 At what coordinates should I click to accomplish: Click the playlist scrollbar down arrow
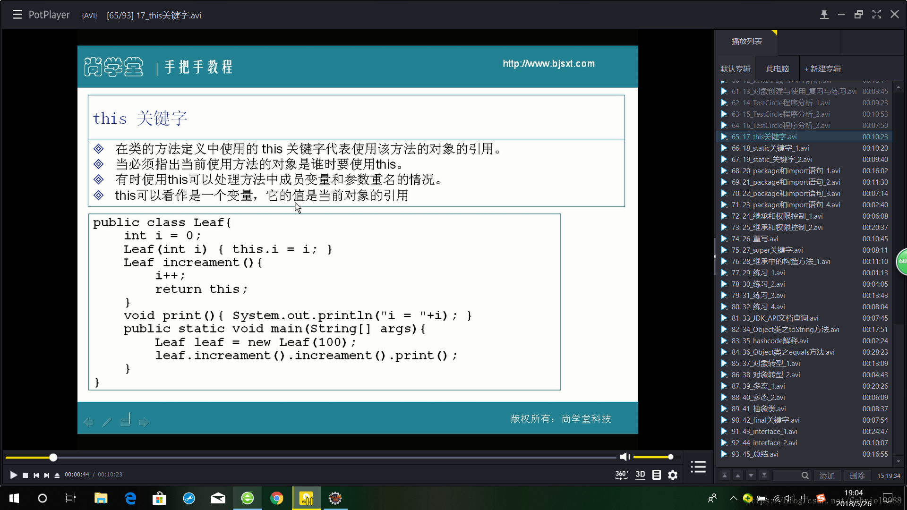(898, 461)
